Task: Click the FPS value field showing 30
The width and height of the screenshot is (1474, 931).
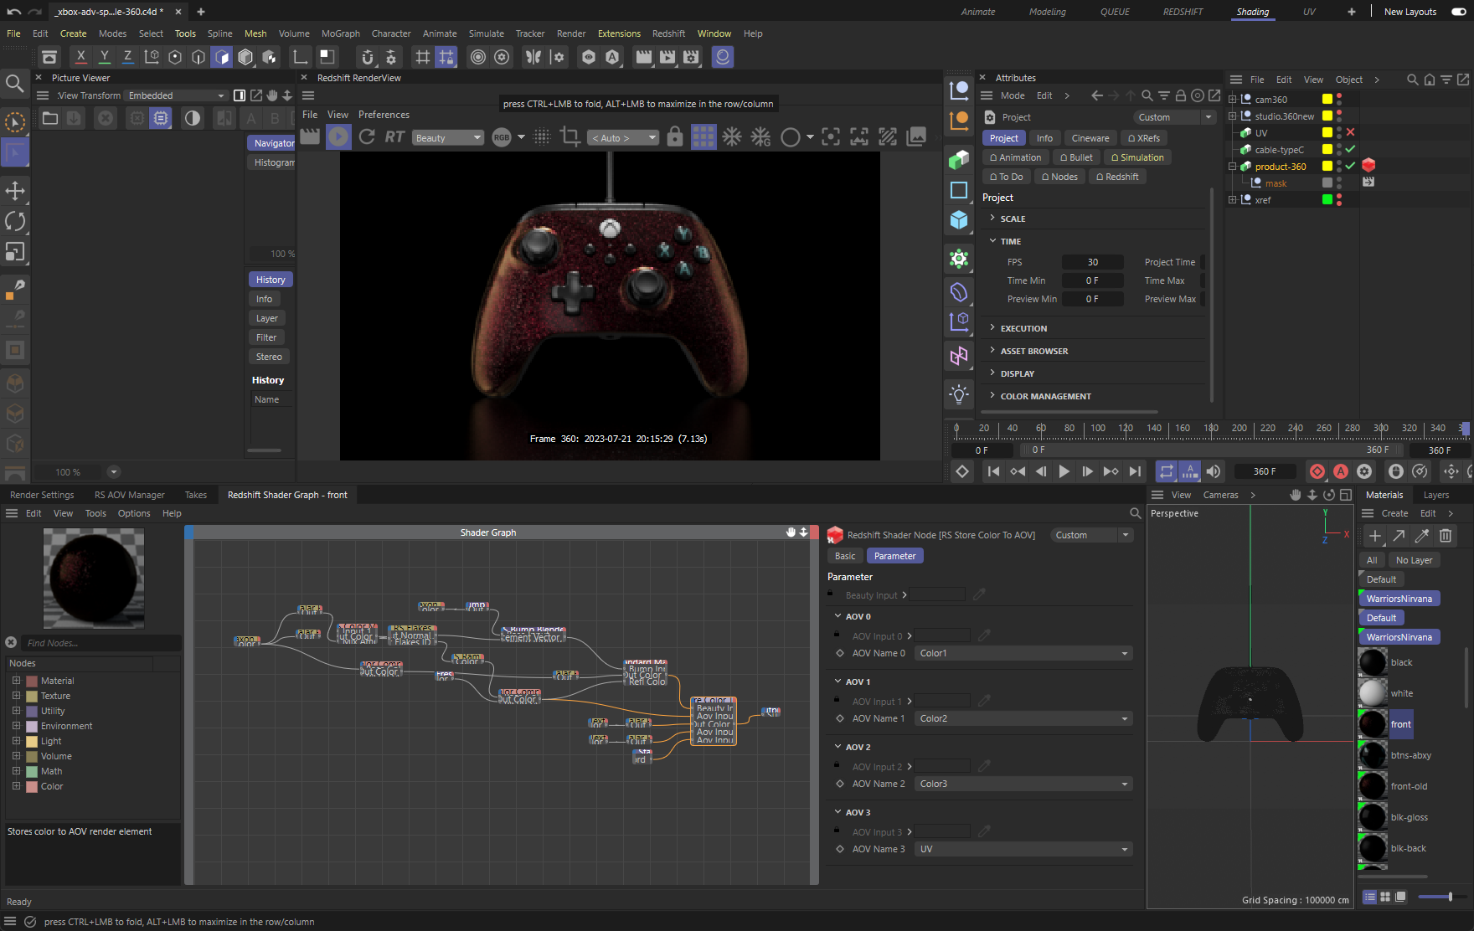Action: coord(1092,262)
